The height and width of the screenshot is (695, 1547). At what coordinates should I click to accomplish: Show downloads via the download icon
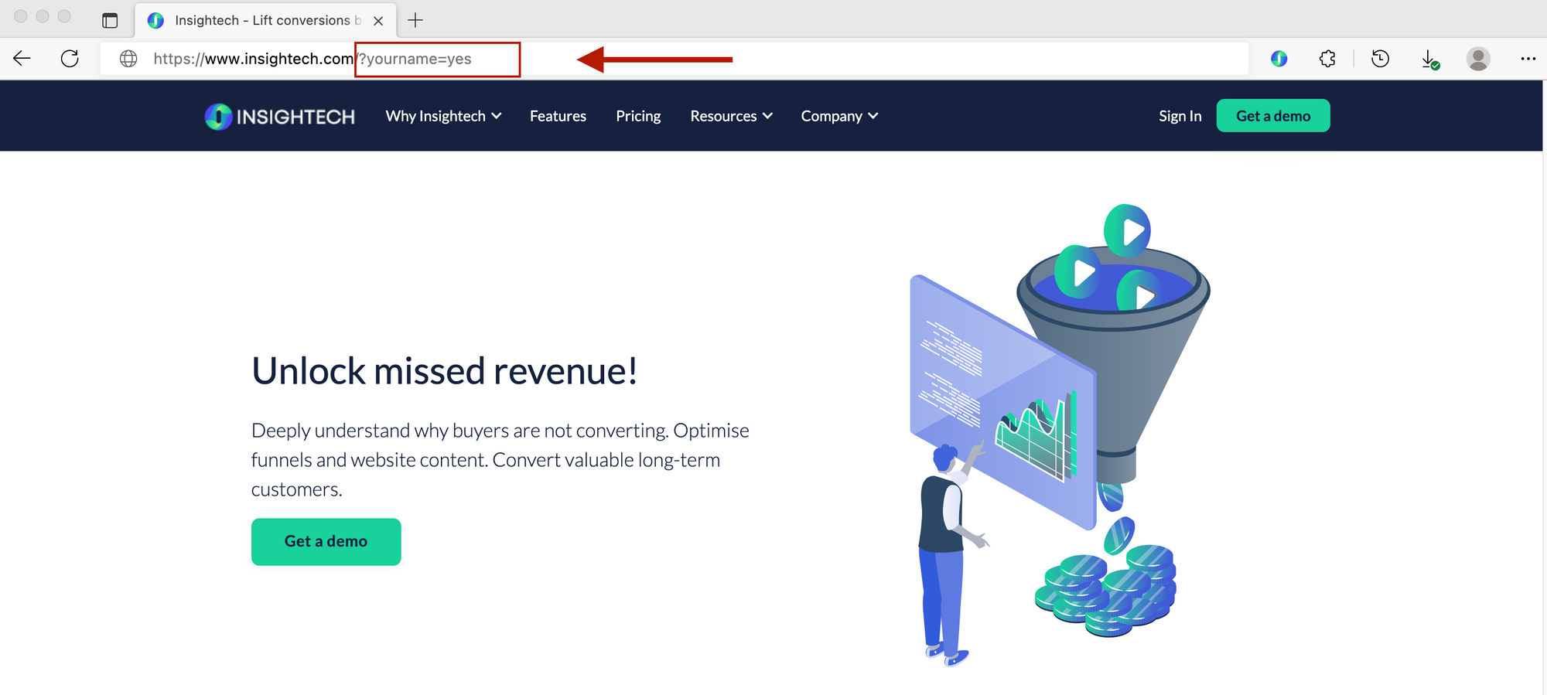[1429, 59]
